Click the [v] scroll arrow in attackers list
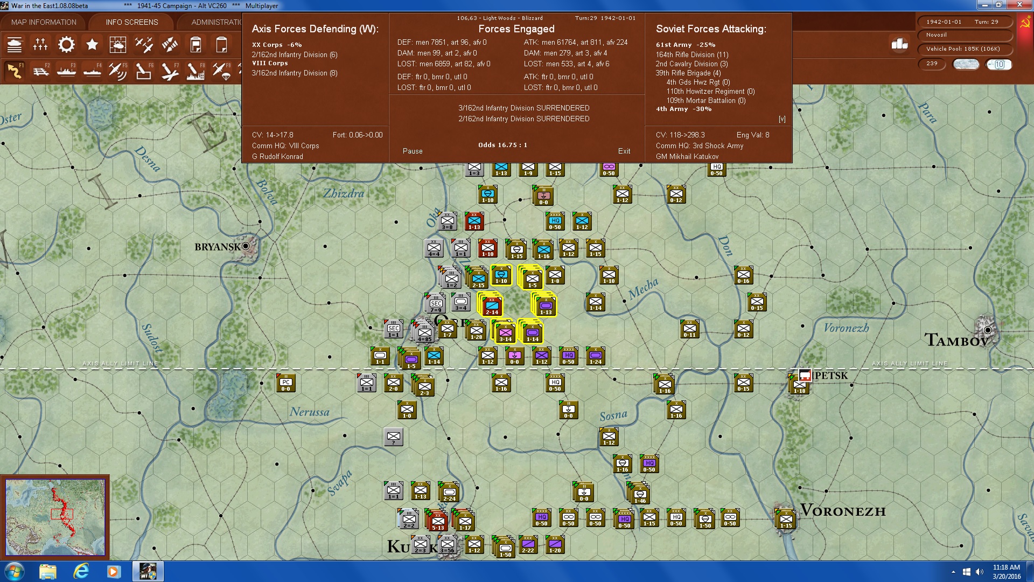This screenshot has height=582, width=1034. click(x=782, y=119)
